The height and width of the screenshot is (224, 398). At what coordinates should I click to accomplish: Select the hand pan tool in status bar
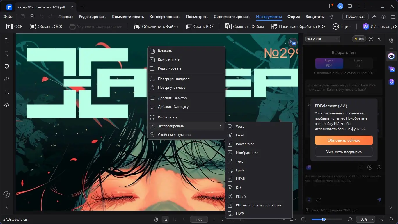pyautogui.click(x=156, y=219)
